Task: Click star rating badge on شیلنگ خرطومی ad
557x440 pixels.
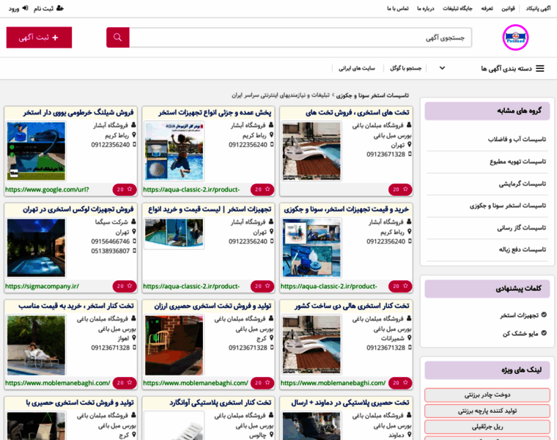Action: tap(125, 189)
